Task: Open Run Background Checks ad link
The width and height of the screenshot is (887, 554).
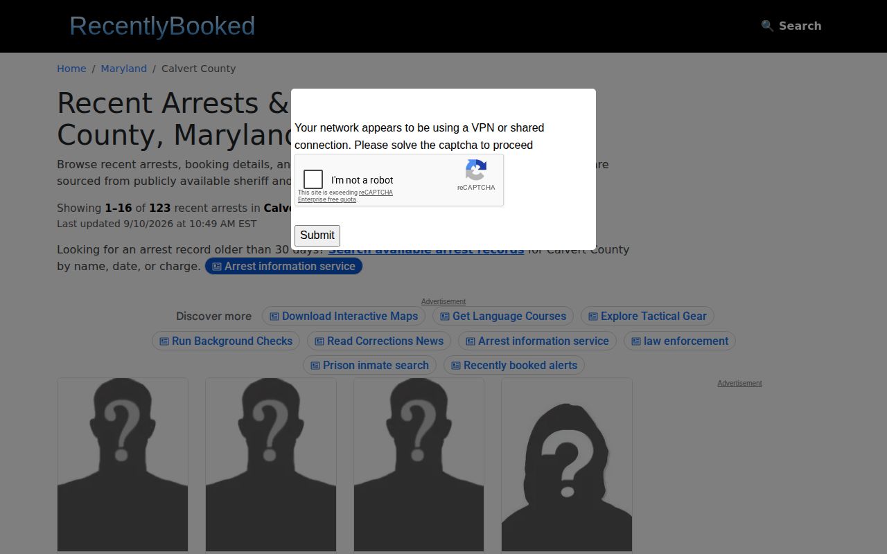Action: [x=226, y=341]
